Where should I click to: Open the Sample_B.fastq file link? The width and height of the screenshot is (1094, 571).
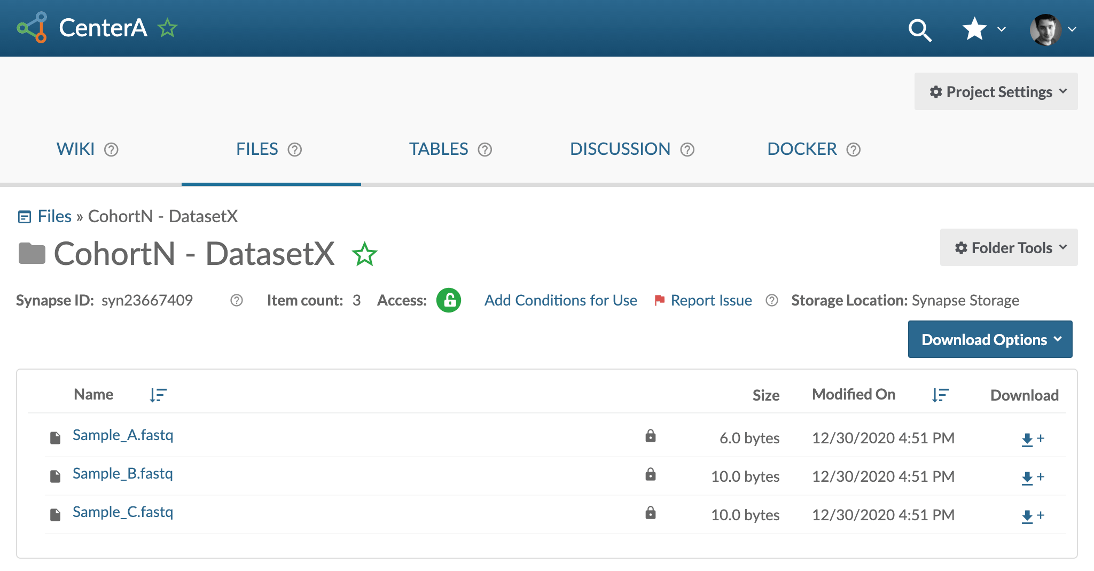click(123, 474)
